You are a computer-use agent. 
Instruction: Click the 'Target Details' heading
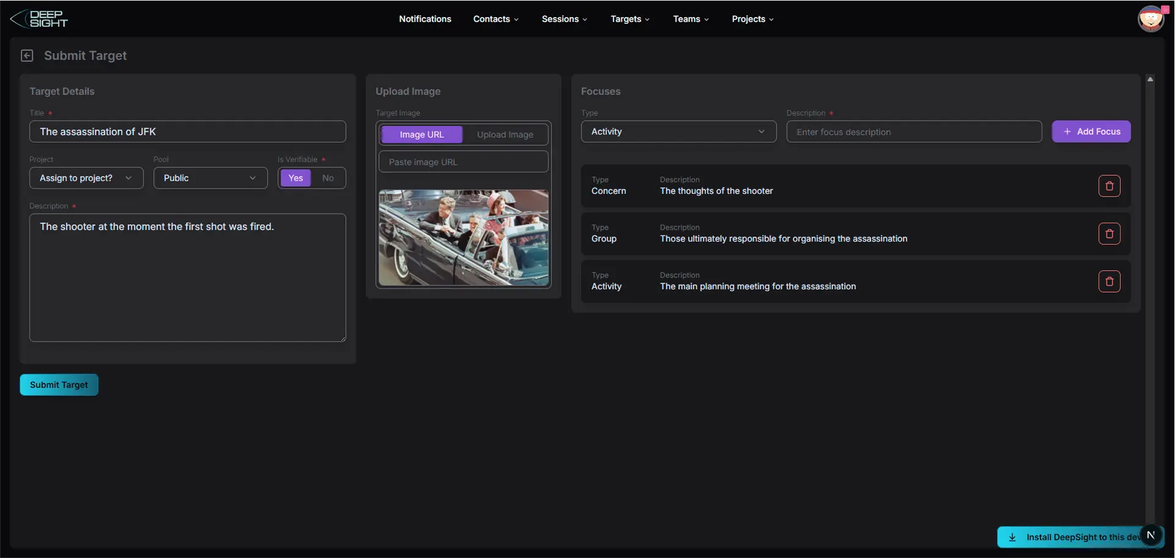click(62, 91)
